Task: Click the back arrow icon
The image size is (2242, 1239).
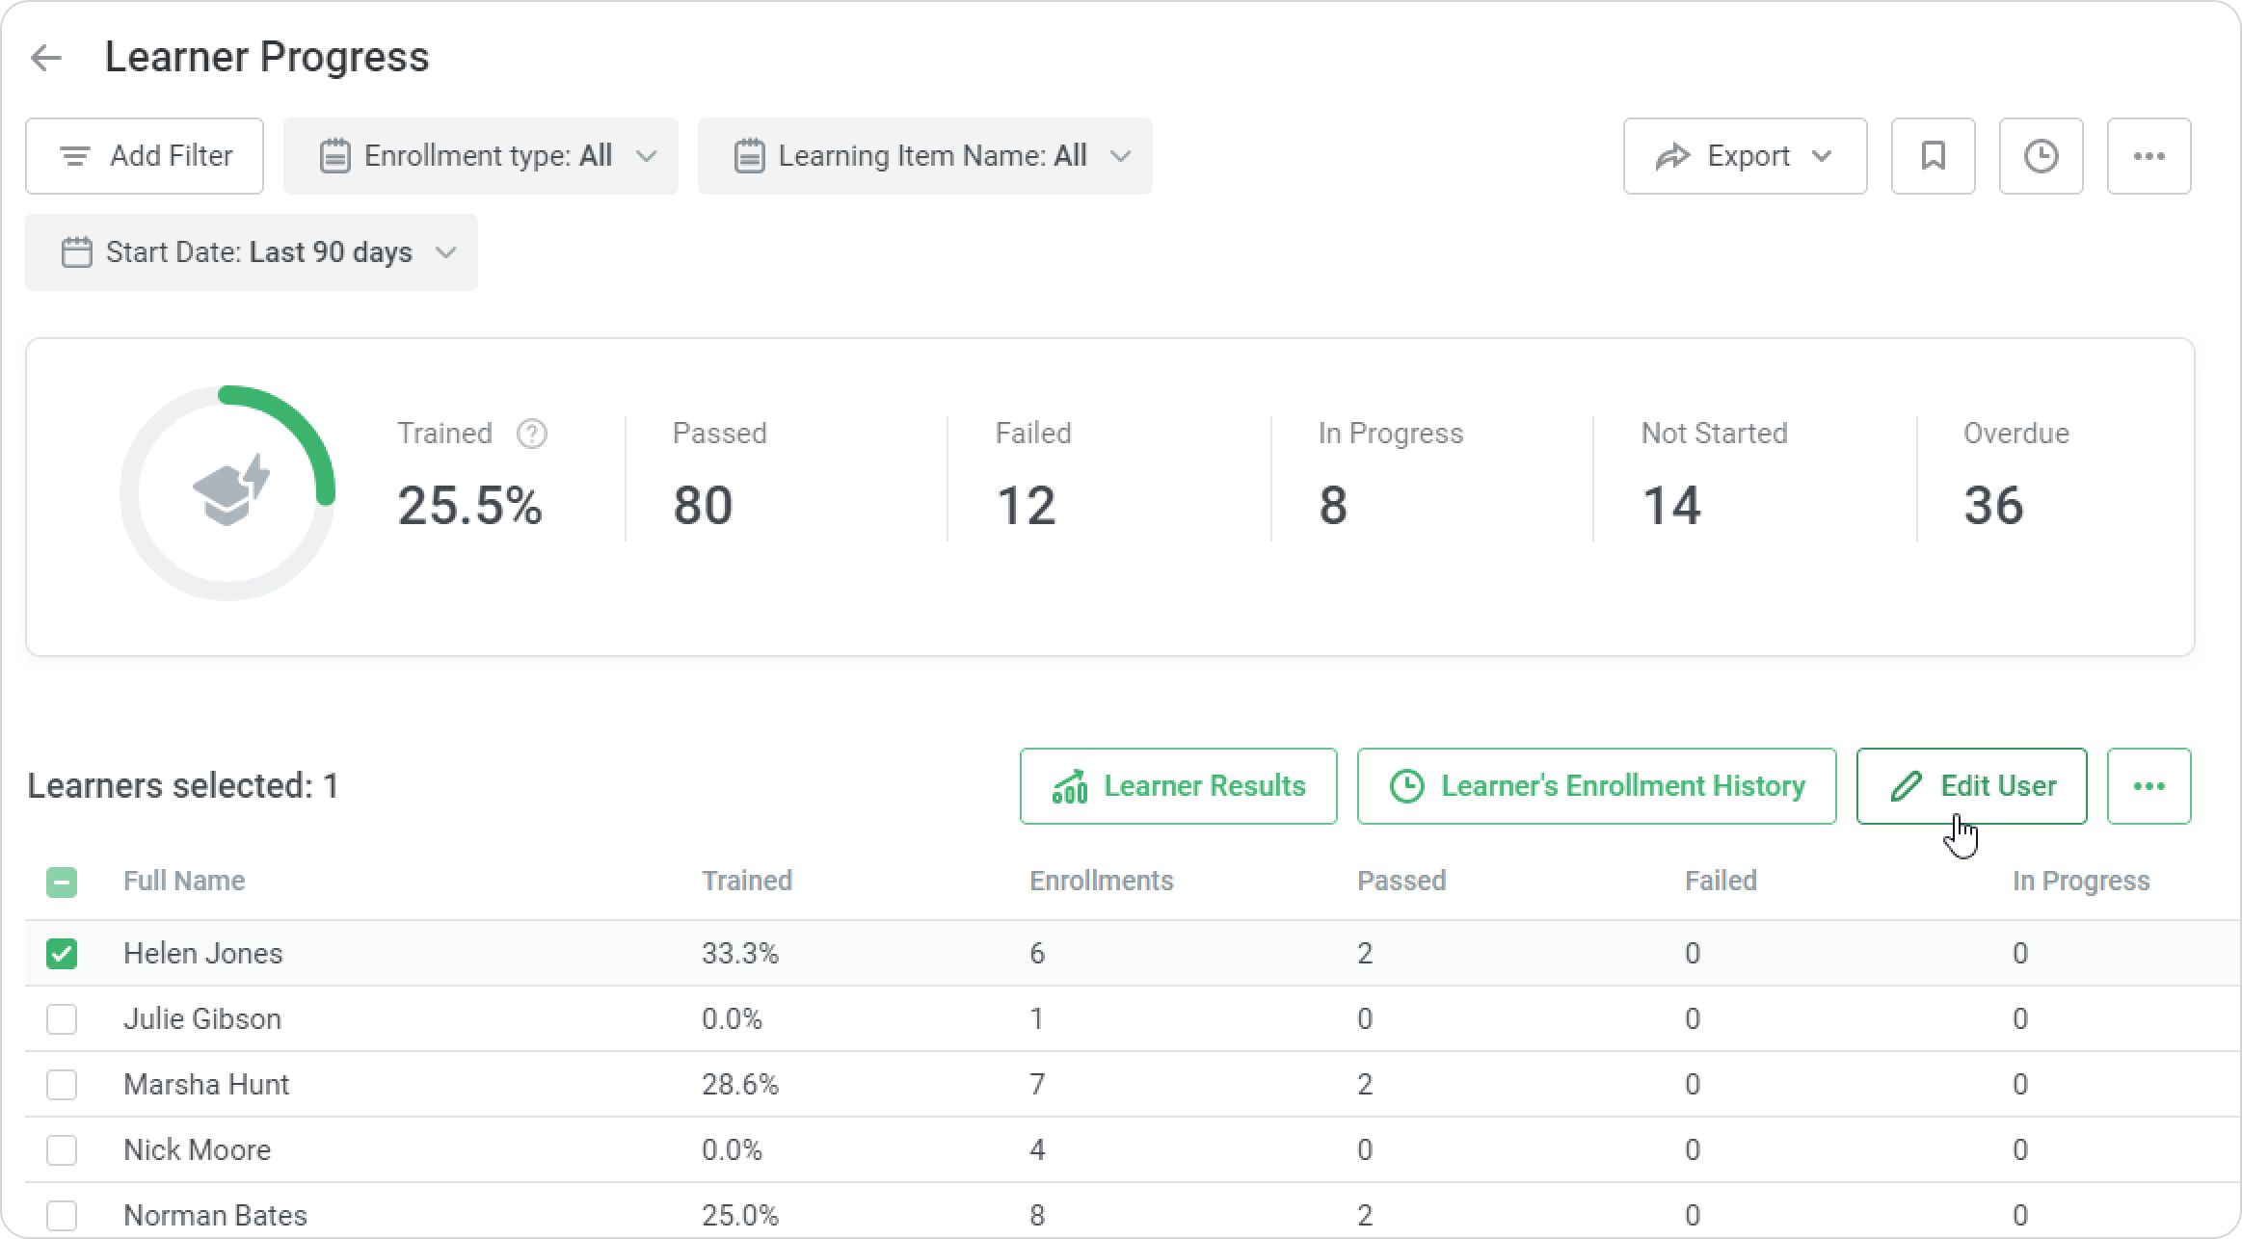Action: click(x=46, y=58)
